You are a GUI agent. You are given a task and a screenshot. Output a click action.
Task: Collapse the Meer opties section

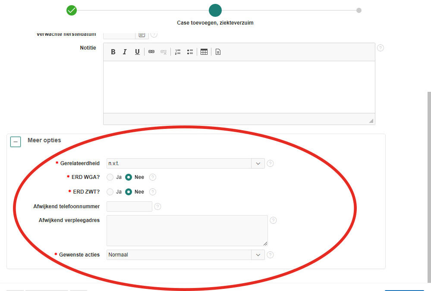pos(16,142)
